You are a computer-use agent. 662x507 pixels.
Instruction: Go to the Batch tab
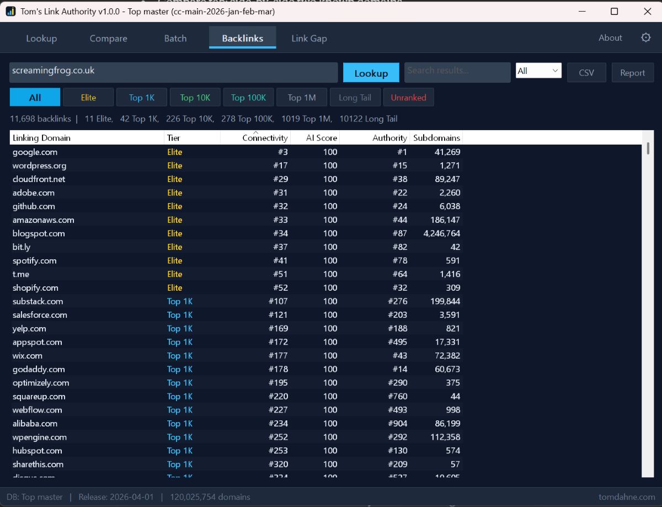175,38
